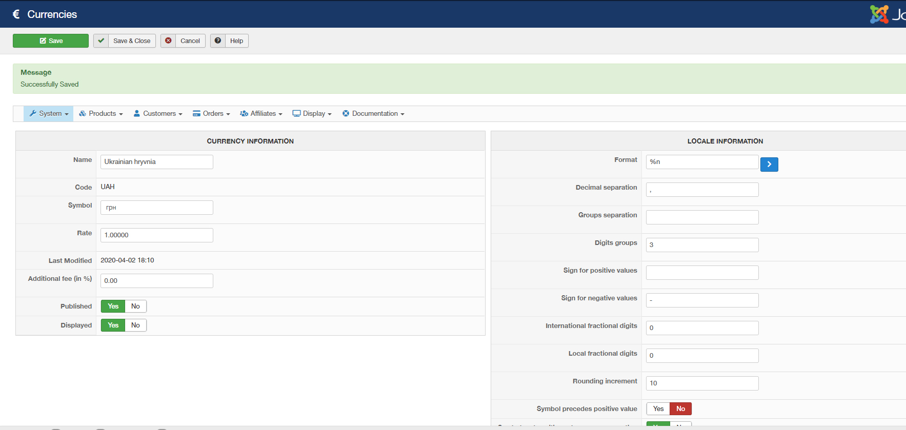Click the Euro currencies icon in header

point(16,14)
